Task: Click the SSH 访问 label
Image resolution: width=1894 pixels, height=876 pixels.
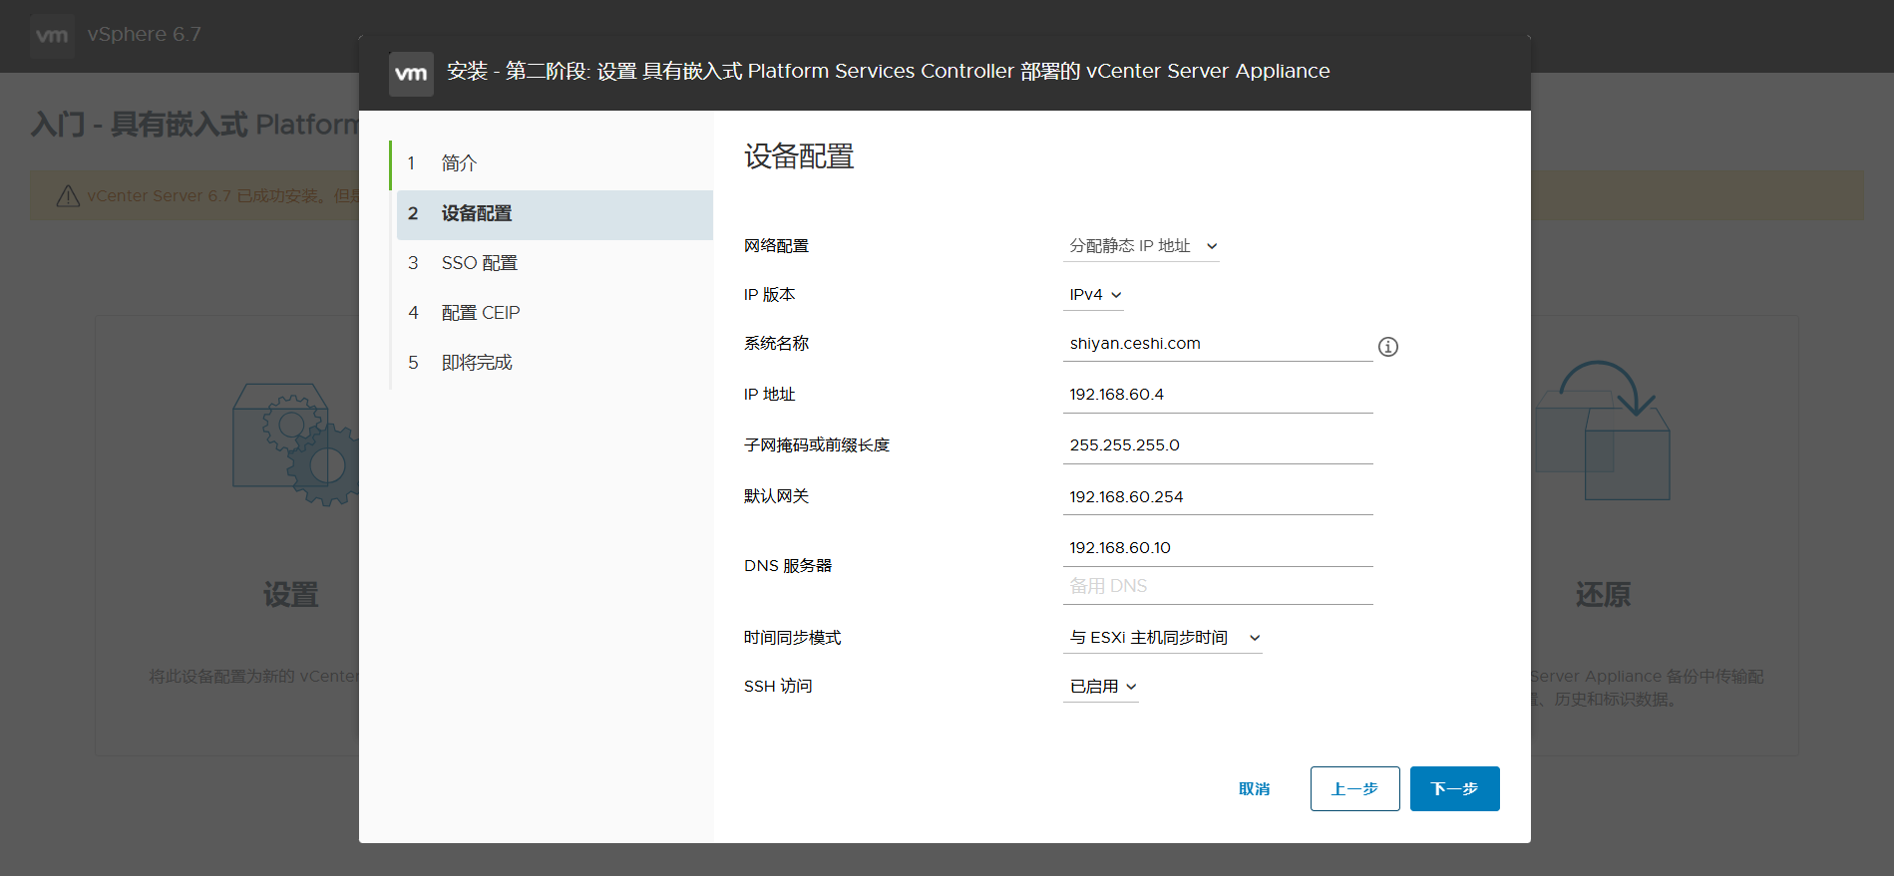Action: pos(778,687)
